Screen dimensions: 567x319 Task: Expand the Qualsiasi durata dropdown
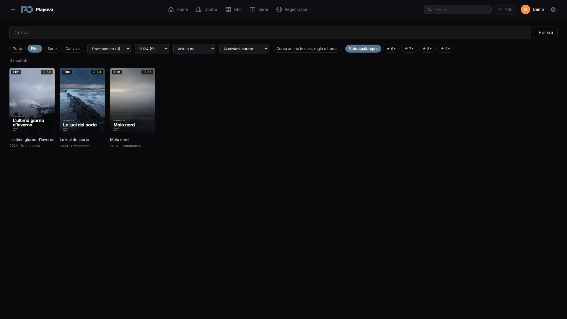[x=244, y=49]
